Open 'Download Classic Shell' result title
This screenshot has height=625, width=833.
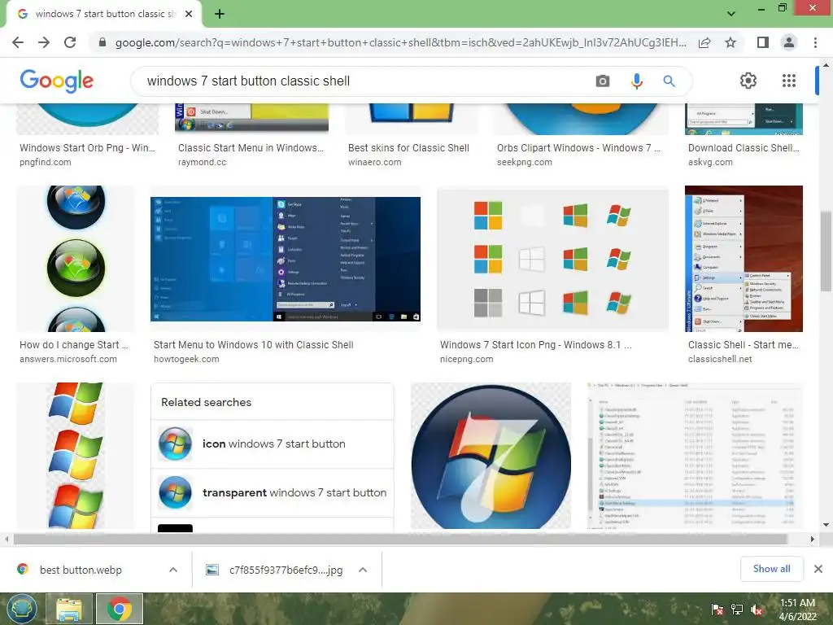click(744, 148)
